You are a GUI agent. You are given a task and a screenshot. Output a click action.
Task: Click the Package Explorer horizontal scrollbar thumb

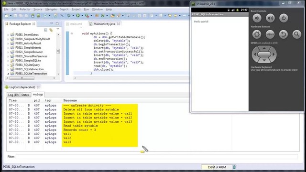click(x=22, y=78)
